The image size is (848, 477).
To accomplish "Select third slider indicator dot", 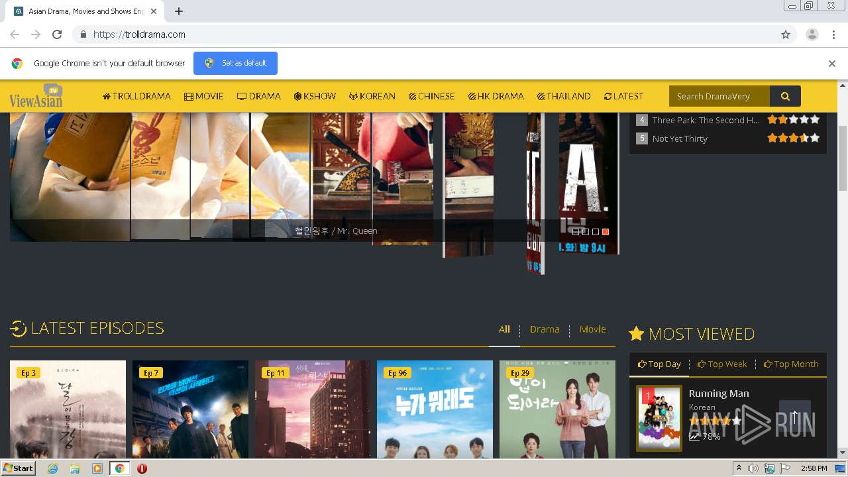I will (x=596, y=232).
